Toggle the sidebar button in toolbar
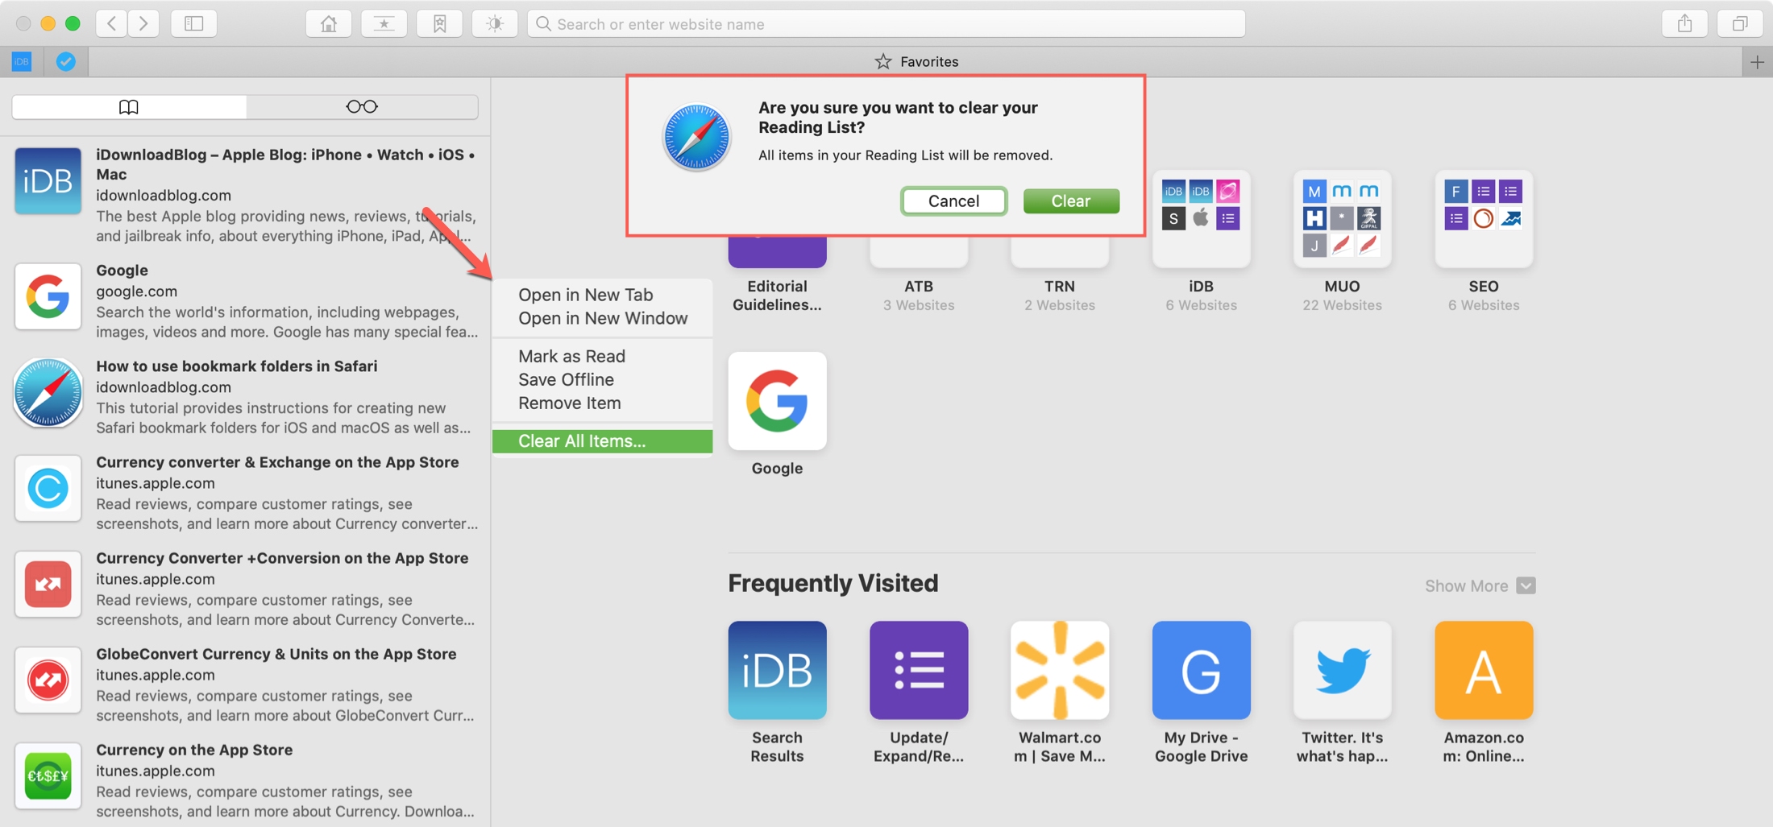This screenshot has width=1773, height=827. point(194,23)
